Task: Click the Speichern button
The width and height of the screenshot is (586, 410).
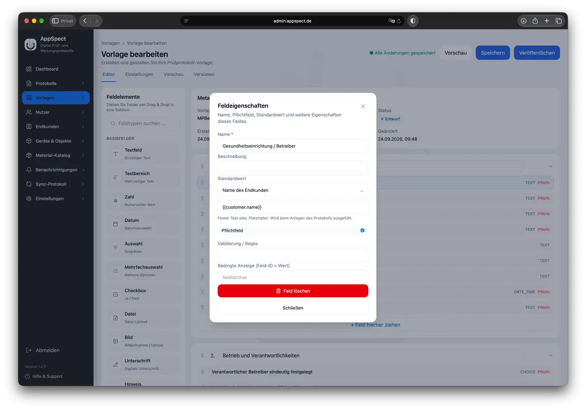Action: tap(493, 53)
